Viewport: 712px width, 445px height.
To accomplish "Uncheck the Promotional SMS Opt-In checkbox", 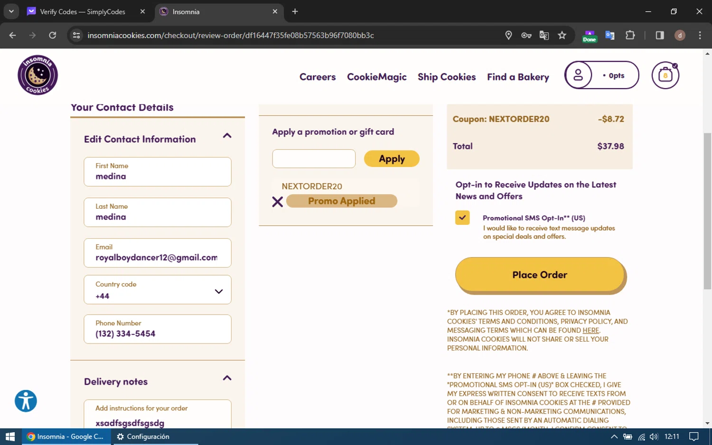I will pos(462,218).
